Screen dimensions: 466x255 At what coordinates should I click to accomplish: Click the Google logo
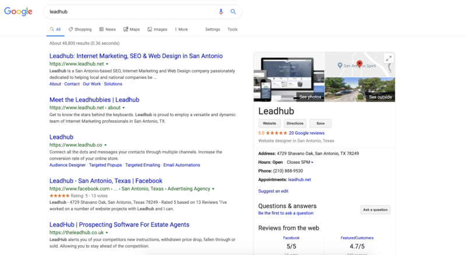pos(18,12)
